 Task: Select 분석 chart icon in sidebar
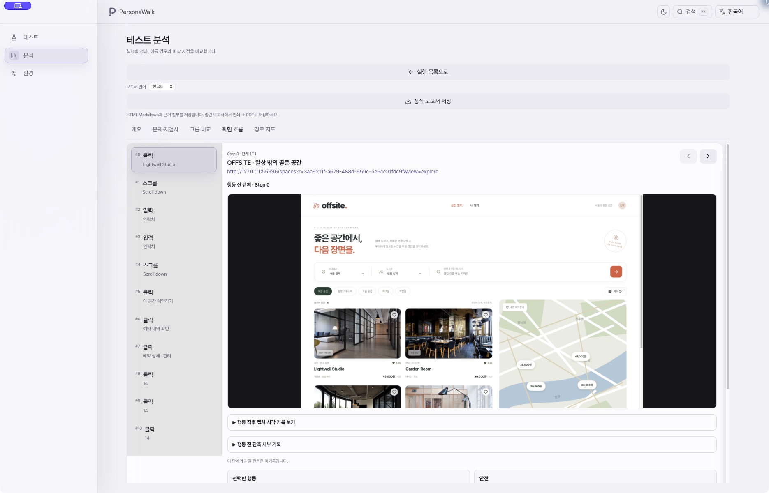pos(14,55)
